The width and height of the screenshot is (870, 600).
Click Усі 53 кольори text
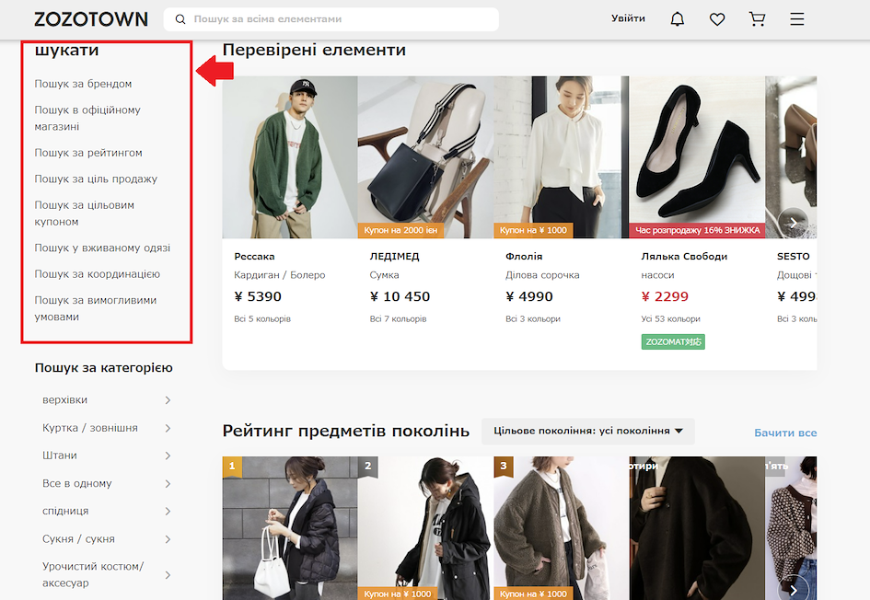point(671,318)
